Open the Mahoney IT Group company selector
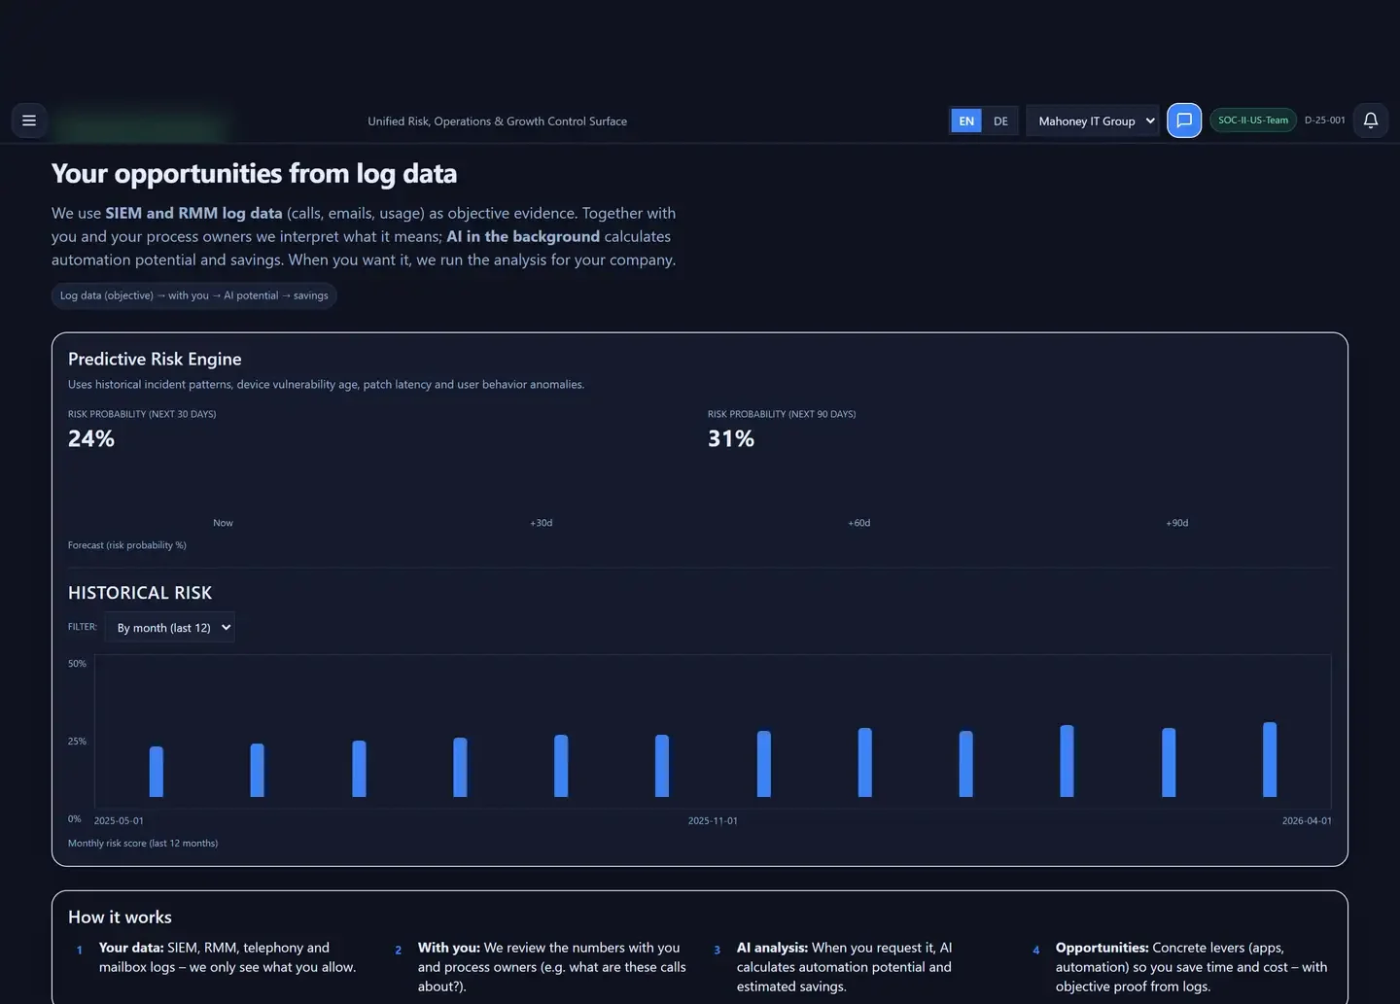Image resolution: width=1400 pixels, height=1004 pixels. (1087, 121)
